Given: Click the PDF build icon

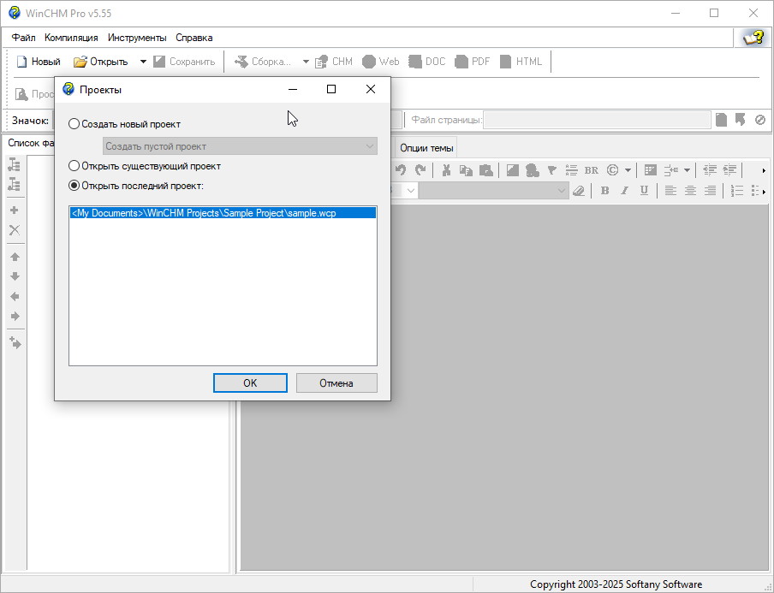Looking at the screenshot, I should pyautogui.click(x=473, y=62).
